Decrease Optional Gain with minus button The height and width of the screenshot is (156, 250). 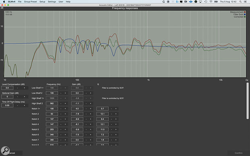tap(17, 97)
